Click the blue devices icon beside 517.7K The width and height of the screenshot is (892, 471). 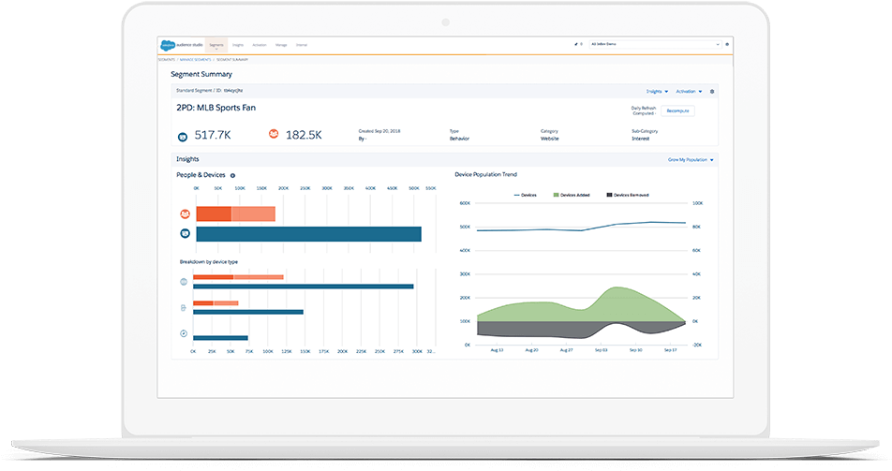183,136
